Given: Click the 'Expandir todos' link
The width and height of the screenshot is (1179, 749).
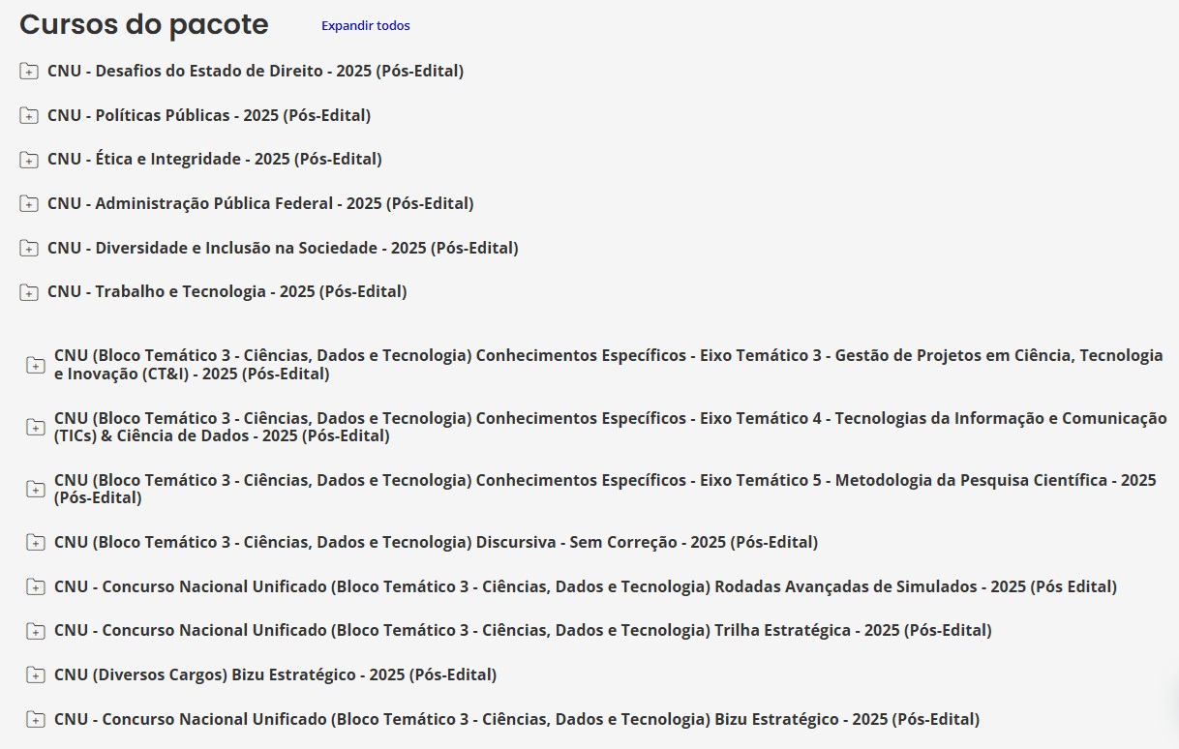Looking at the screenshot, I should pyautogui.click(x=366, y=26).
